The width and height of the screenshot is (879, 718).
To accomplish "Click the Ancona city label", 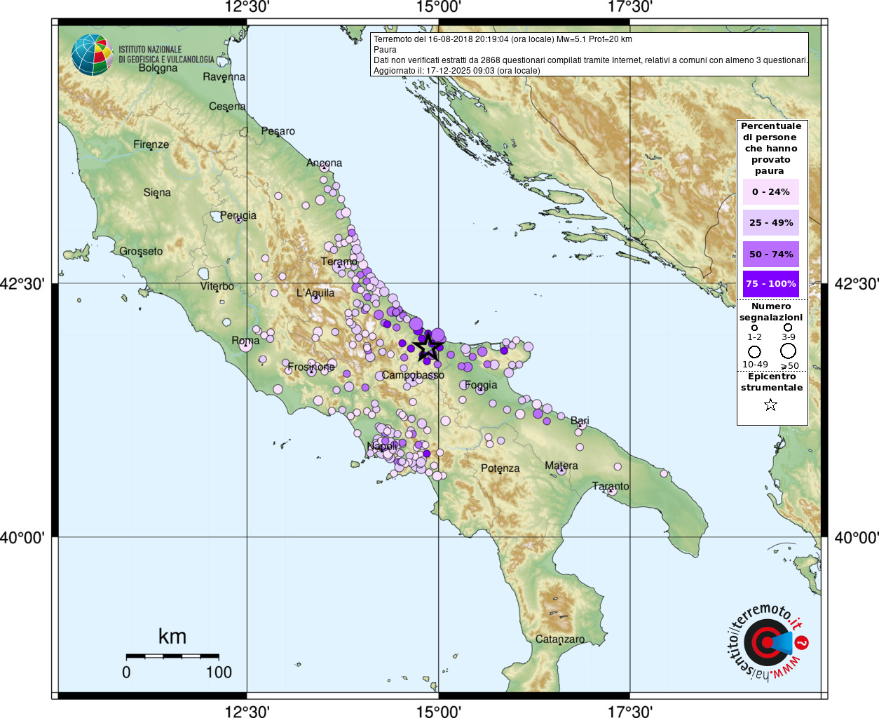I will pyautogui.click(x=324, y=163).
